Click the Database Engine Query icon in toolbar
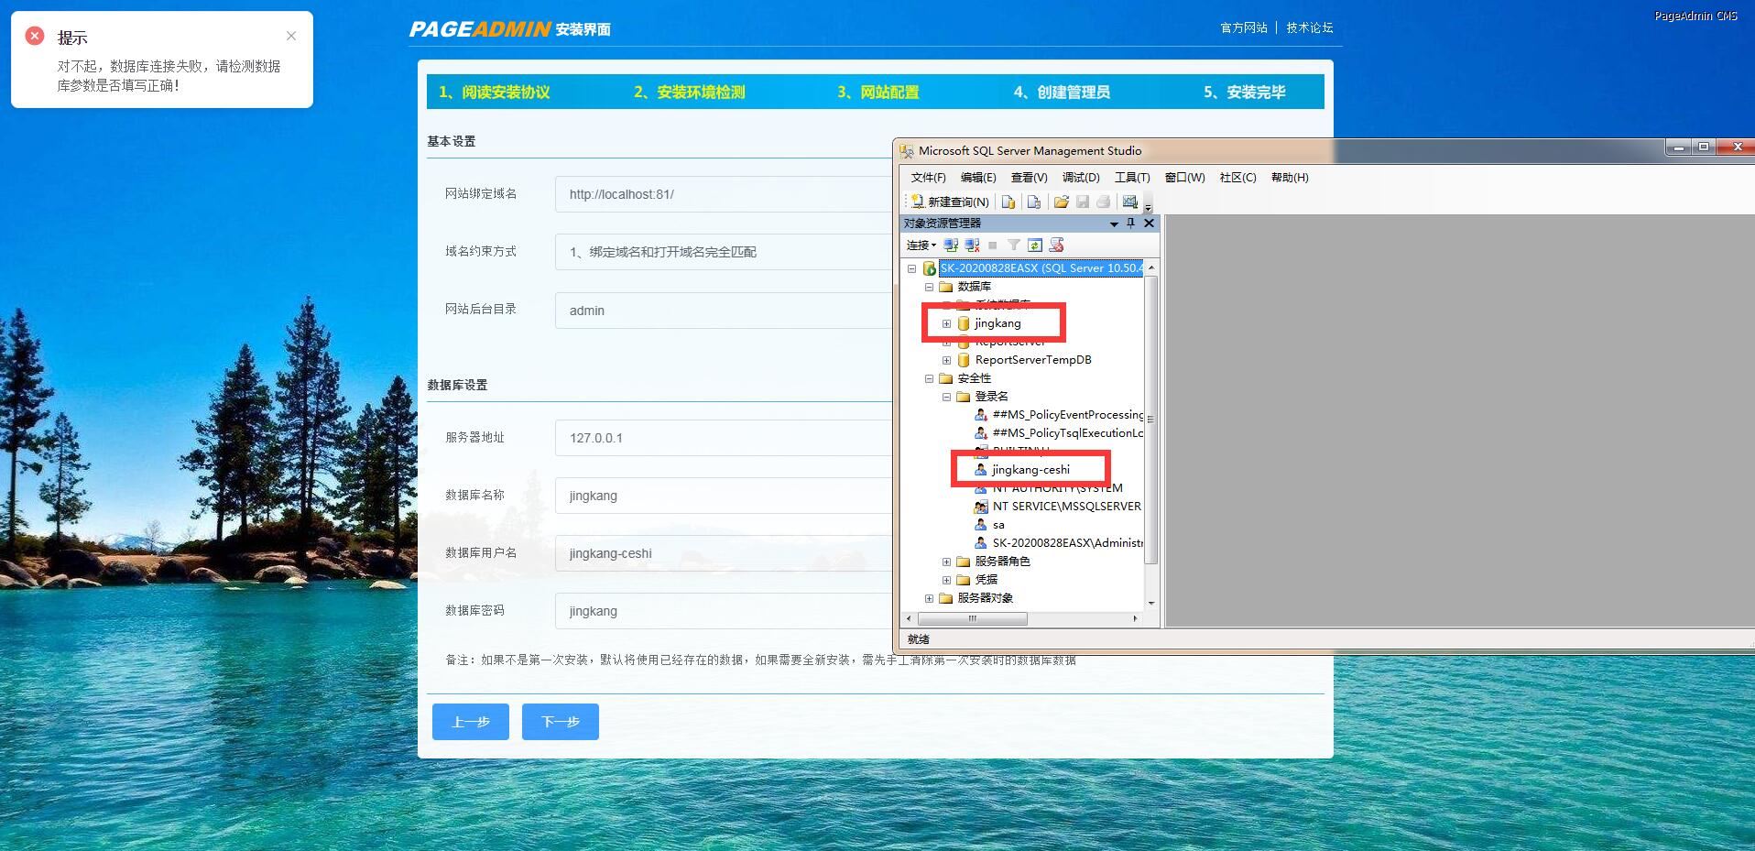 coord(1008,202)
